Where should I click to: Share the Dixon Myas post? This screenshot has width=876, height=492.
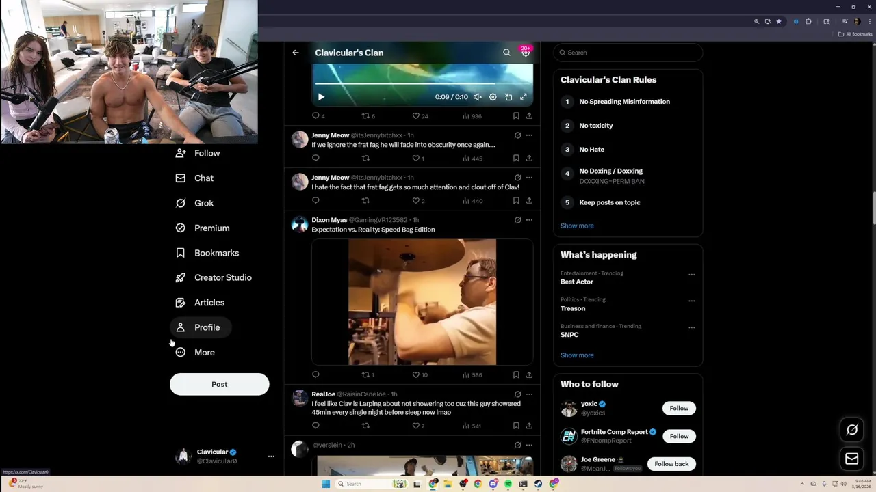[529, 375]
